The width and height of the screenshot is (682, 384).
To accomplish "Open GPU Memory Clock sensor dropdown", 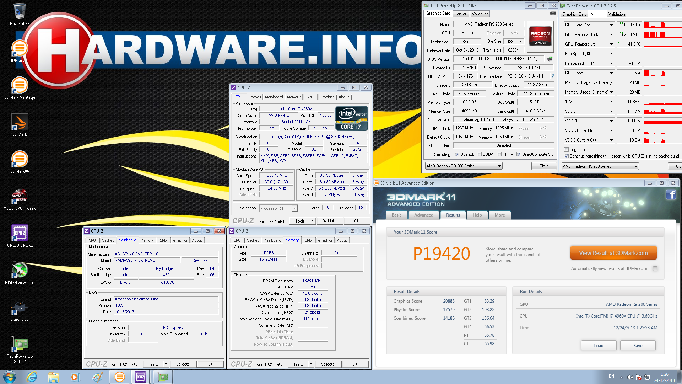I will pos(611,34).
